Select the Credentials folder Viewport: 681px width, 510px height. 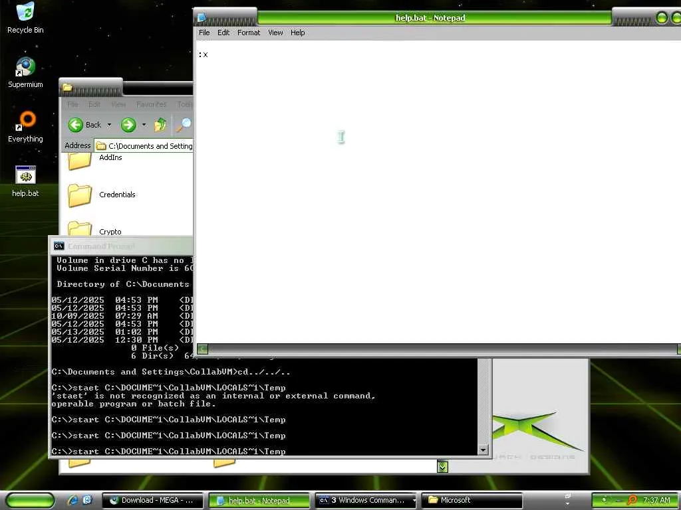(x=102, y=195)
